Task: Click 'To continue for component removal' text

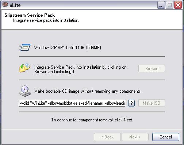Action: (92, 120)
